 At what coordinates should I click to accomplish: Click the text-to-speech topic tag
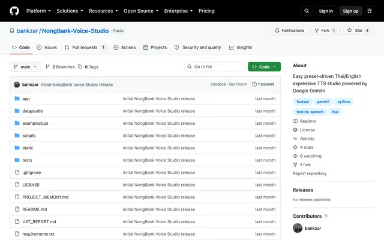tap(310, 112)
